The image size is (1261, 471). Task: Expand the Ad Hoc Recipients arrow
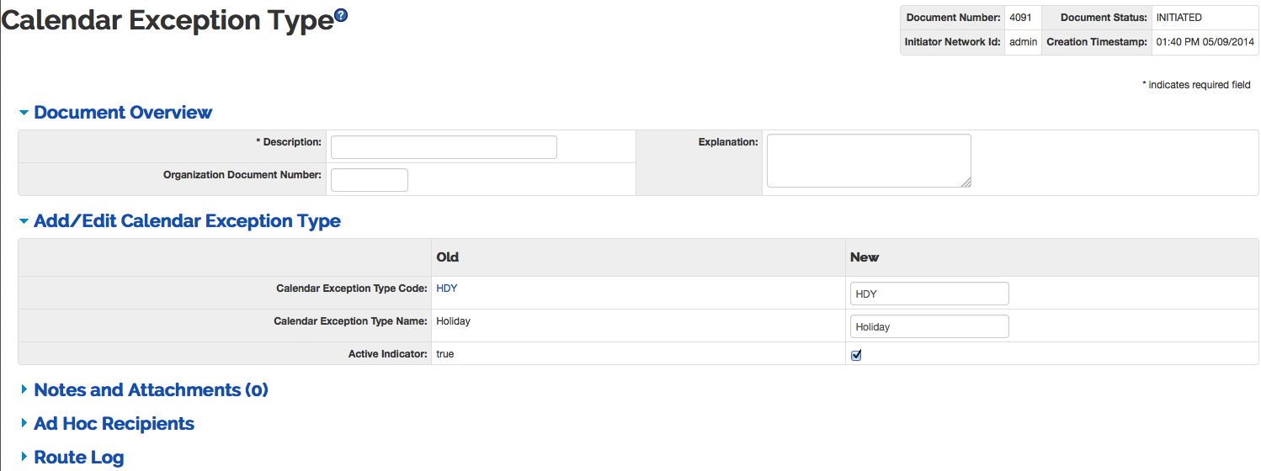coord(24,423)
